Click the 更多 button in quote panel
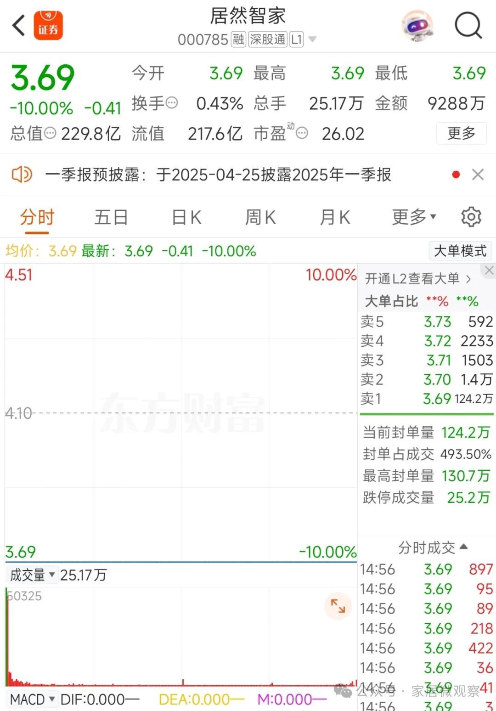Image resolution: width=496 pixels, height=711 pixels. coord(461,133)
